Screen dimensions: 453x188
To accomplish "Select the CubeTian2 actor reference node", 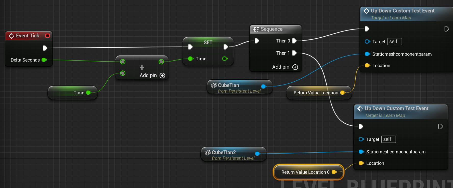I will point(234,154).
